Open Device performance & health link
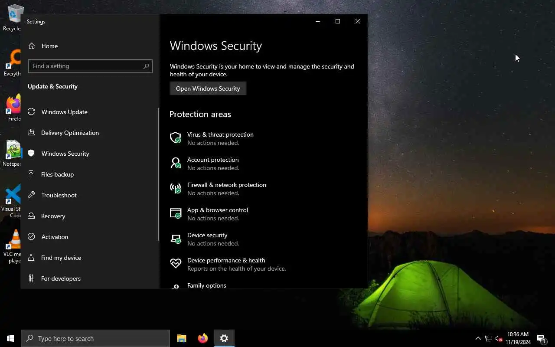The image size is (555, 347). [226, 260]
